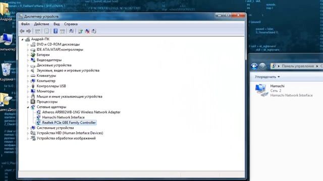Click the update driver software toolbar icon
Viewport: 323px width, 181px height.
coord(81,31)
